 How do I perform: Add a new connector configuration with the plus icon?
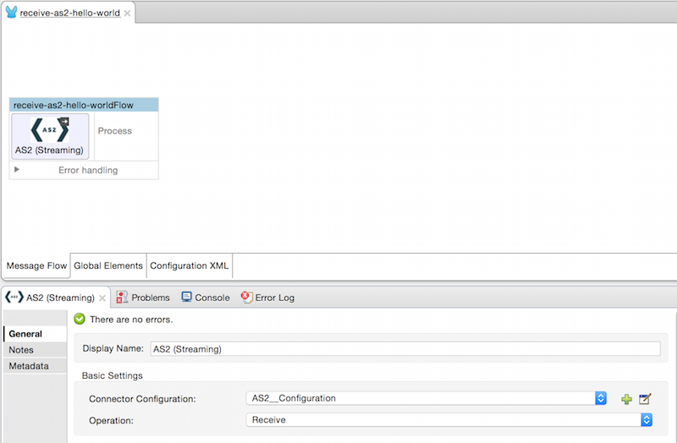(x=626, y=399)
